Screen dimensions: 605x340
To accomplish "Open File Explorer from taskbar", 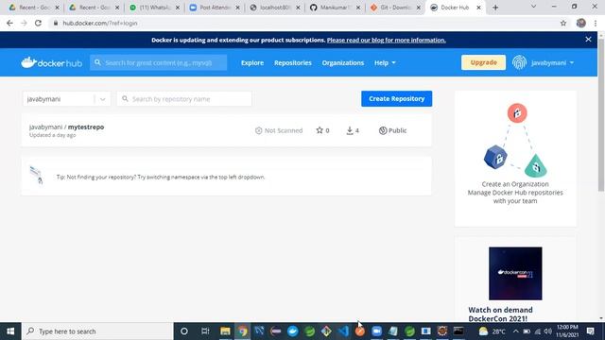I will [x=225, y=331].
